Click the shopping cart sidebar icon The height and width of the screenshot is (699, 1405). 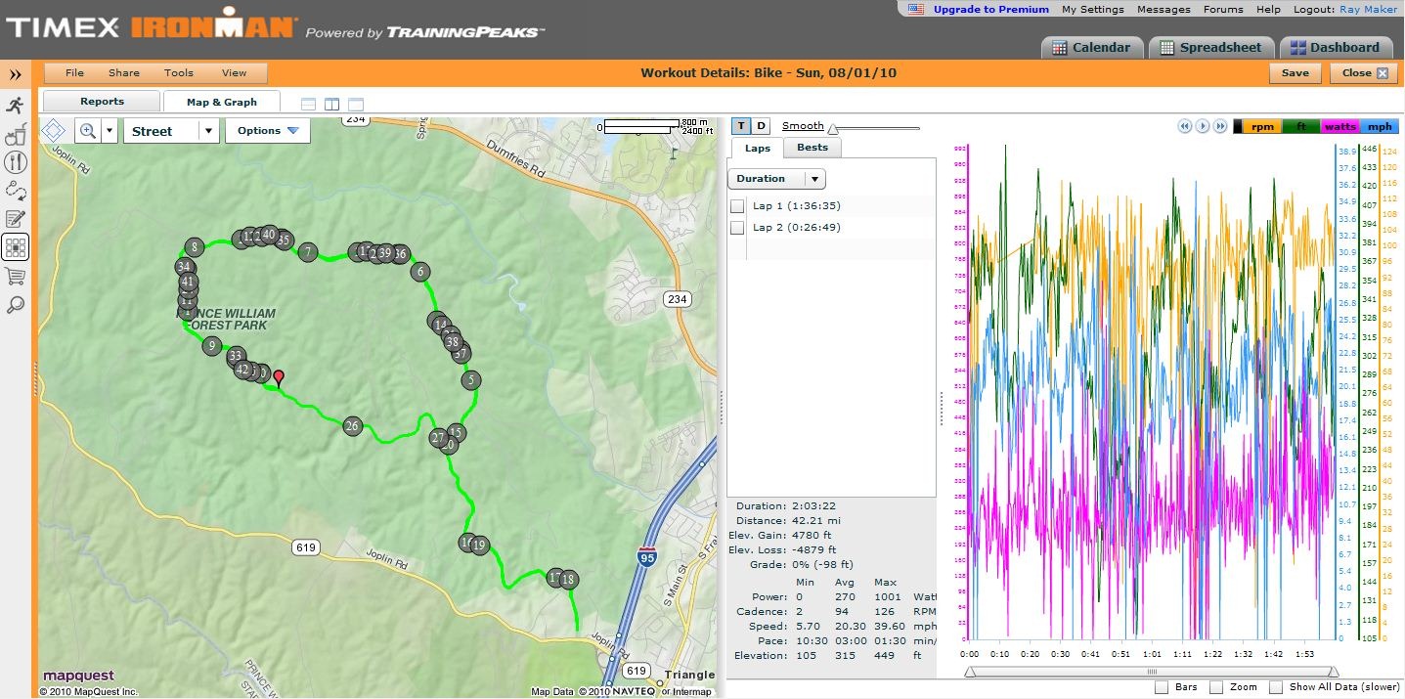pyautogui.click(x=15, y=277)
